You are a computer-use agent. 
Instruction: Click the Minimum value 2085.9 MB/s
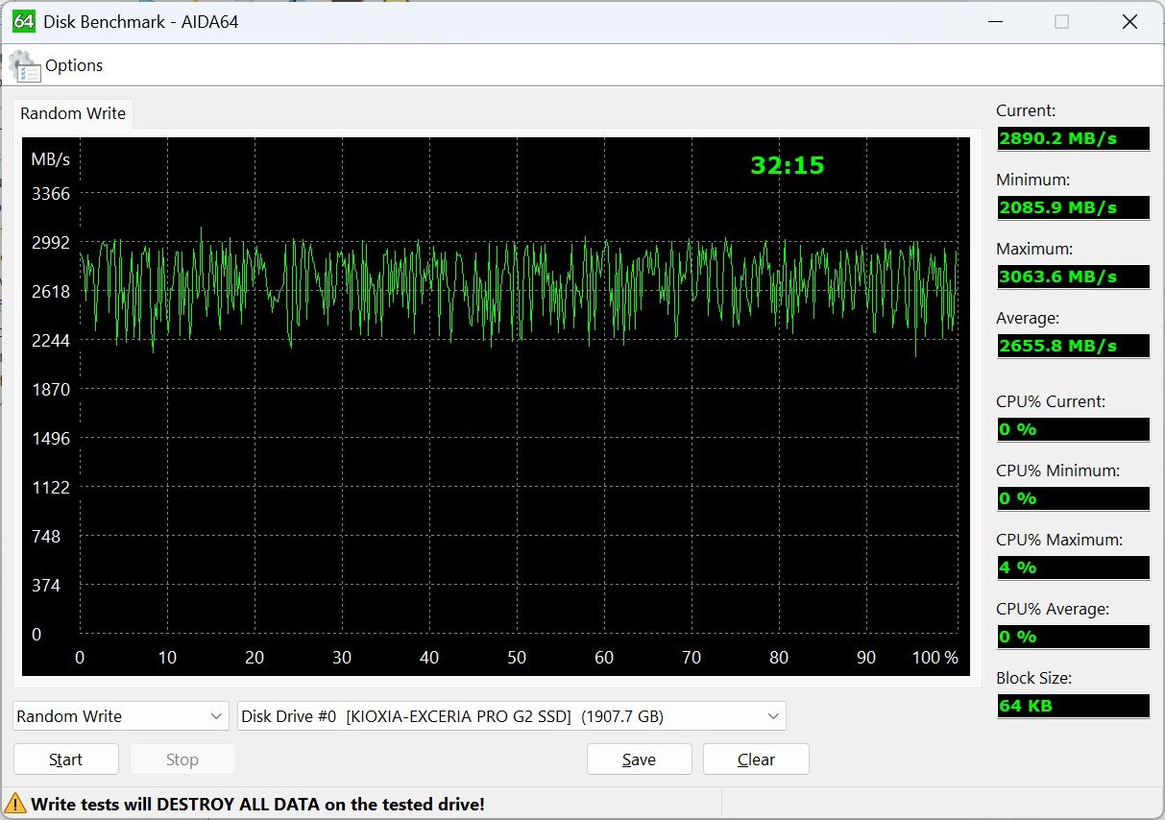(1073, 207)
